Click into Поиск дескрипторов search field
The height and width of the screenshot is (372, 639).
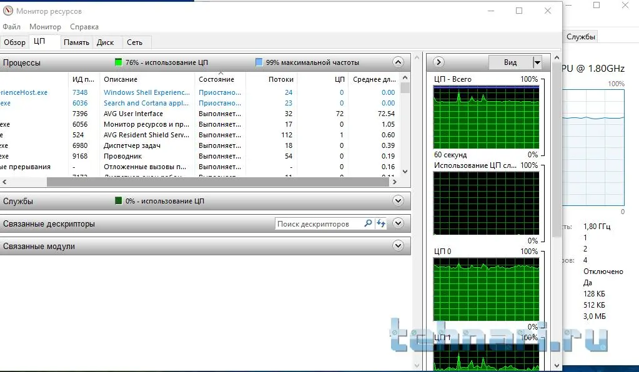click(x=318, y=224)
